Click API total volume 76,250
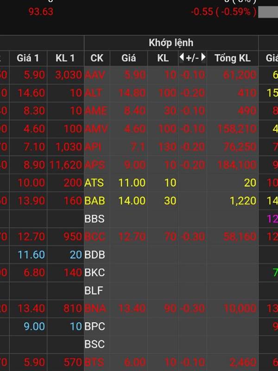This screenshot has width=278, height=371. coord(240,147)
